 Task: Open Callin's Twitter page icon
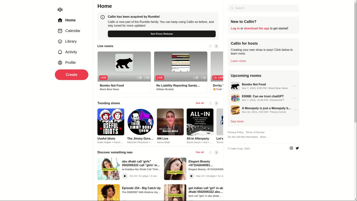point(297,148)
